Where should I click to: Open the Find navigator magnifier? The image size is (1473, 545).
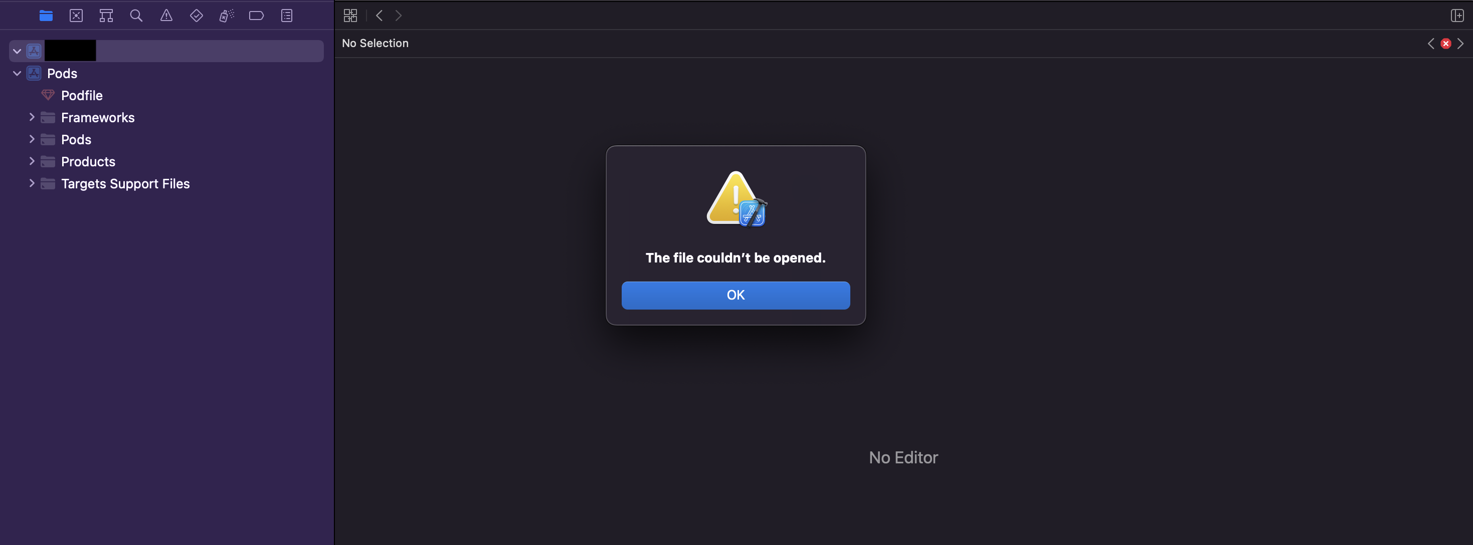click(136, 16)
